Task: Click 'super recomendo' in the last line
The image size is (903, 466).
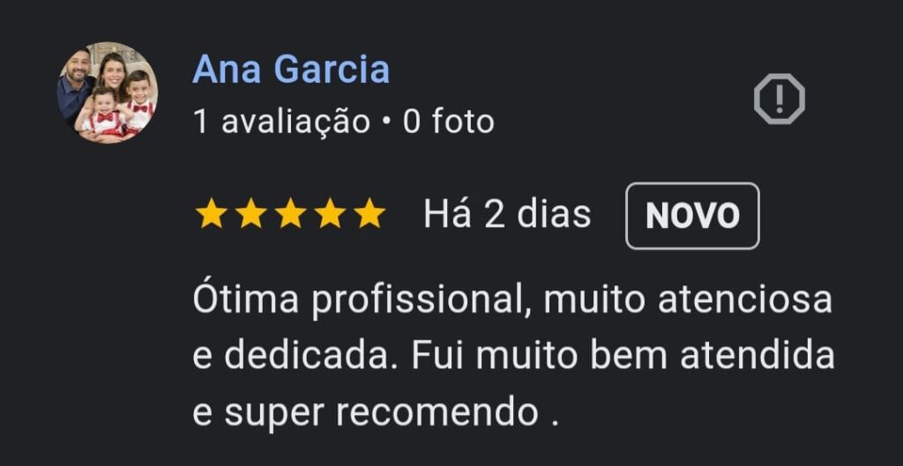Action: click(x=381, y=414)
